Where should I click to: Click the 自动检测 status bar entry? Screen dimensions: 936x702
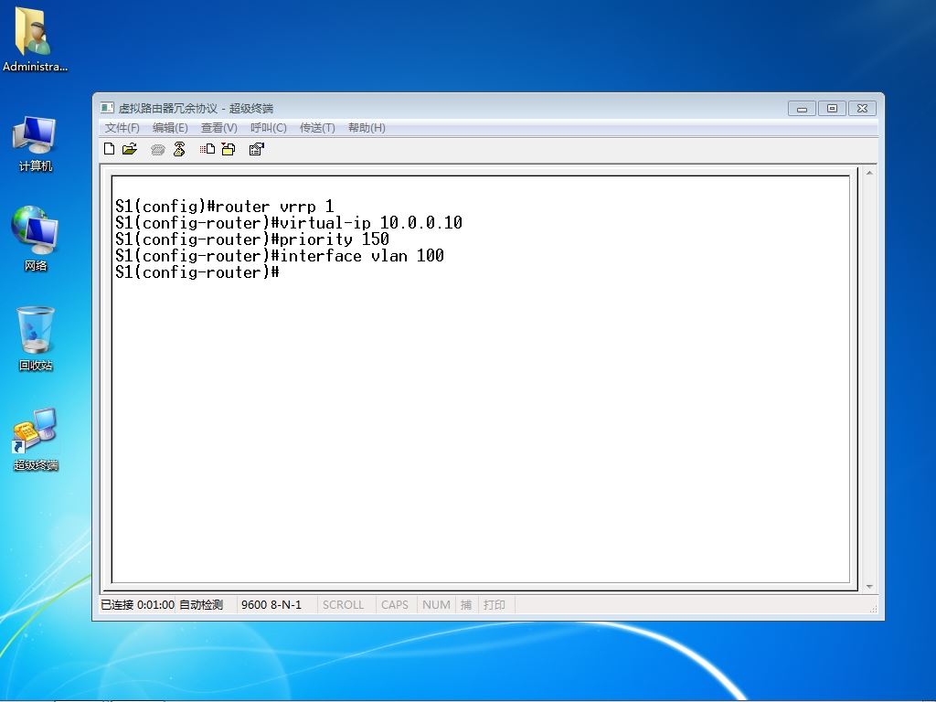click(201, 605)
